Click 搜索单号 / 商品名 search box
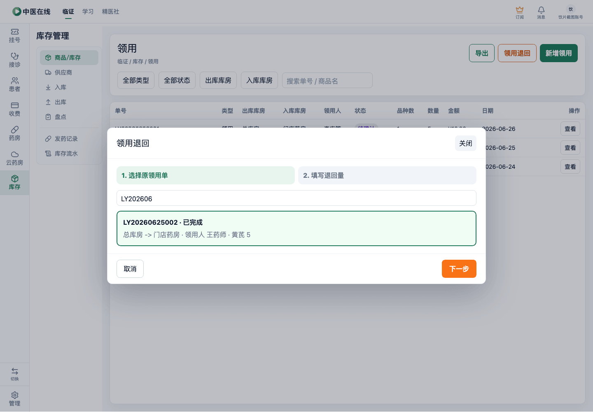Screen dimensions: 593x412 point(327,80)
